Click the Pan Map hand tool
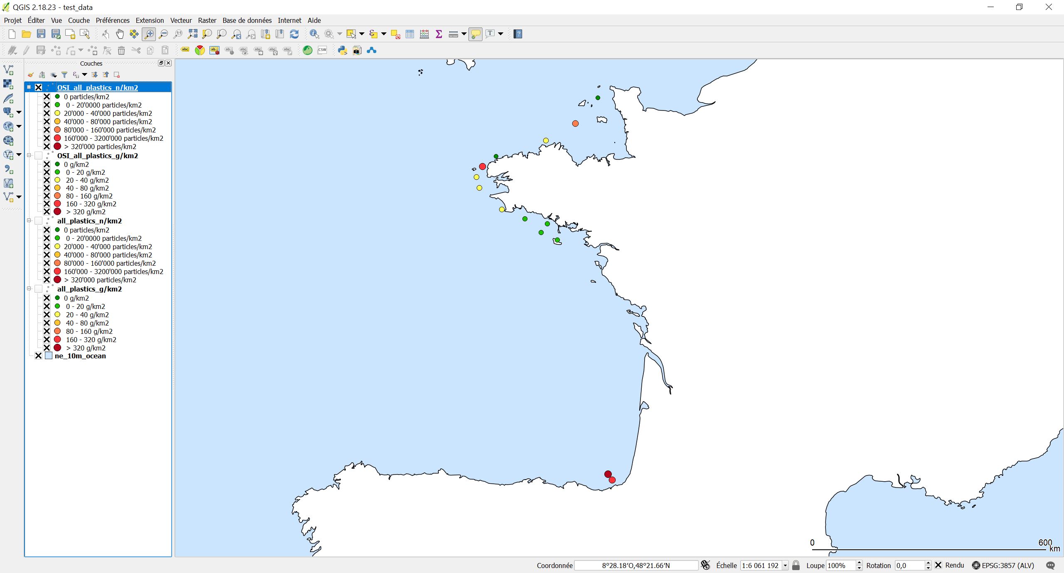The height and width of the screenshot is (573, 1064). 120,34
